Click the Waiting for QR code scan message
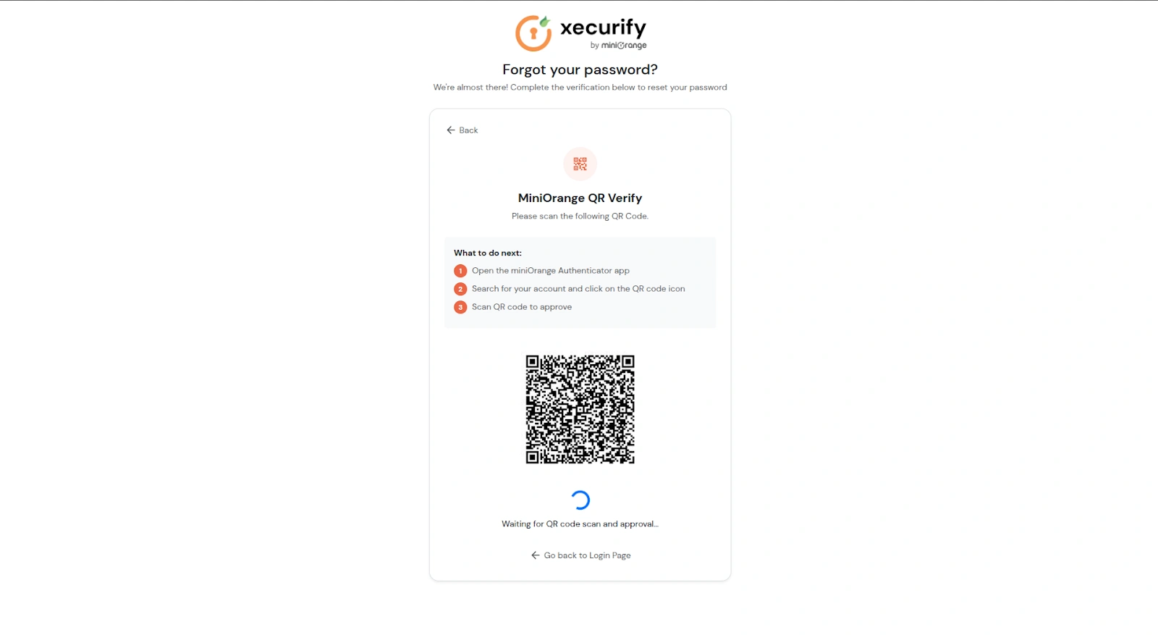The width and height of the screenshot is (1158, 635). click(x=580, y=523)
